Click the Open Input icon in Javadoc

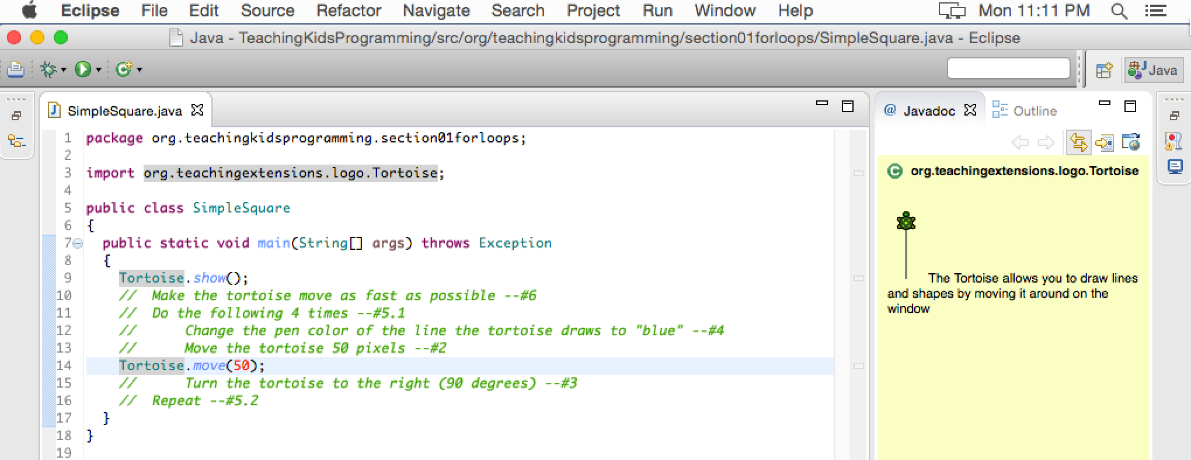pos(1104,142)
